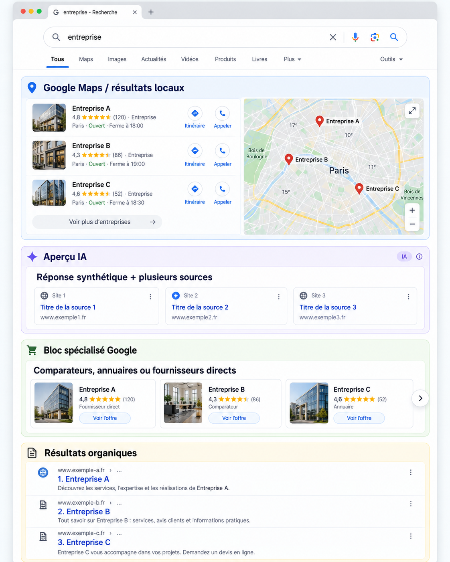Screen dimensions: 450x562
Task: Zoom in on the map
Action: (412, 210)
